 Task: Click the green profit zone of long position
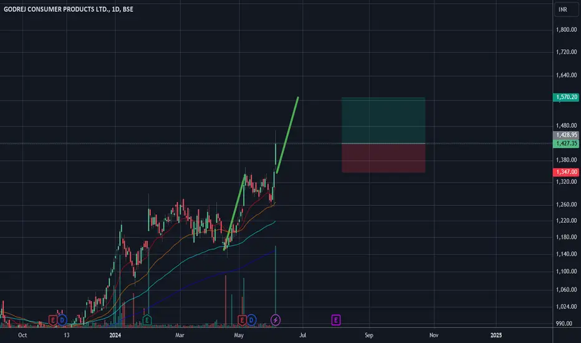point(383,120)
